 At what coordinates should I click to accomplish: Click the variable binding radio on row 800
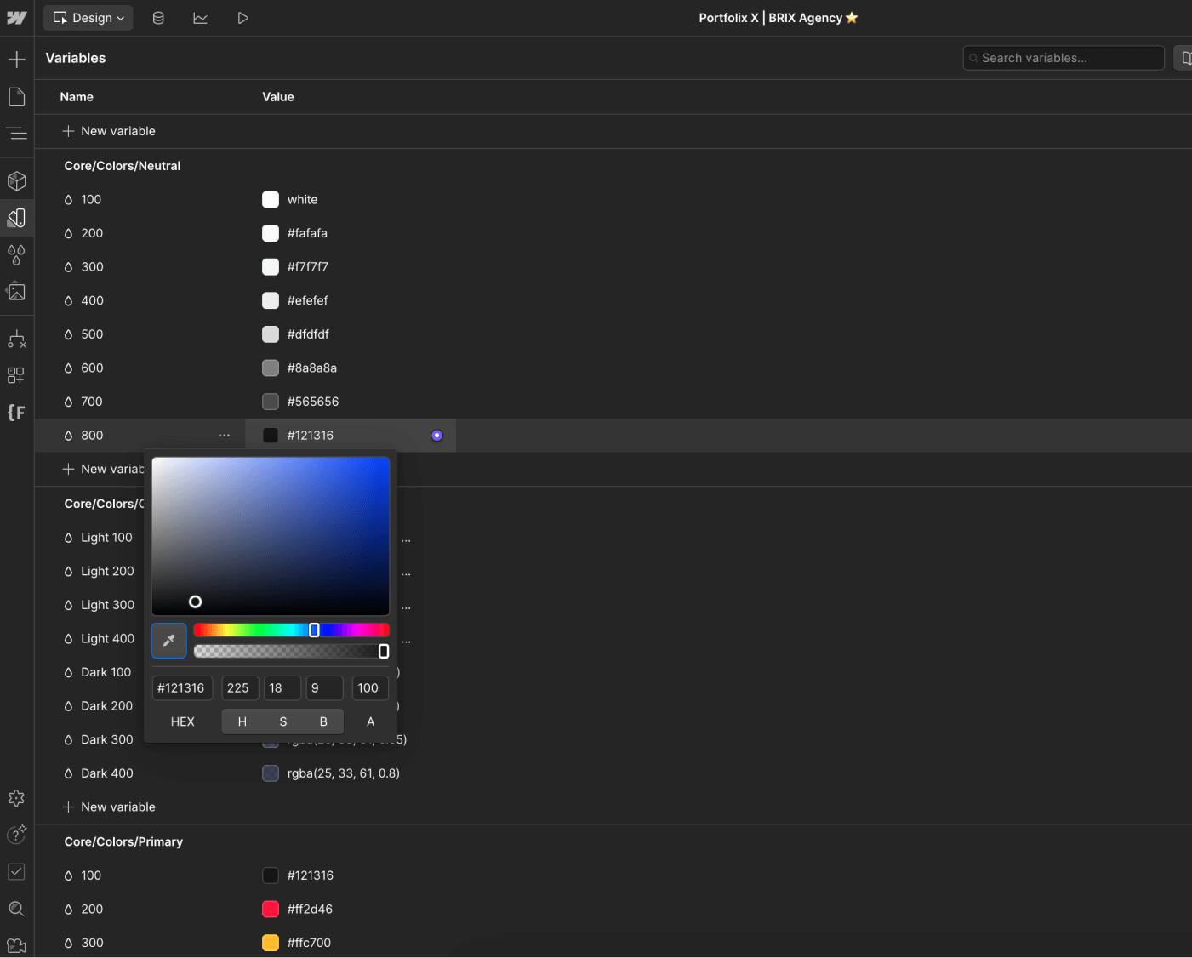(436, 435)
